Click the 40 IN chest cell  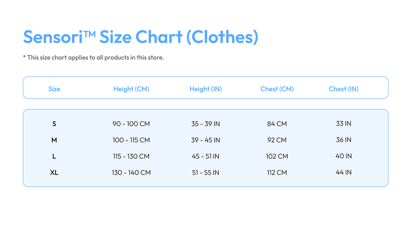click(x=344, y=156)
